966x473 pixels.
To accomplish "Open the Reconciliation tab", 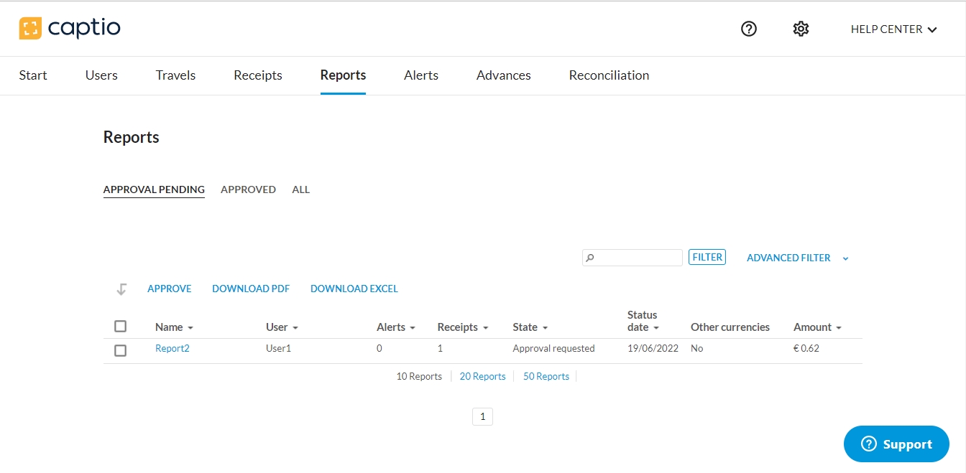I will [608, 75].
